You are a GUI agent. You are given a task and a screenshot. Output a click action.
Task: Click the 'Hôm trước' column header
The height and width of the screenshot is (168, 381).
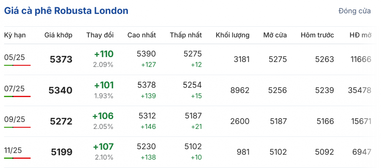[317, 35]
